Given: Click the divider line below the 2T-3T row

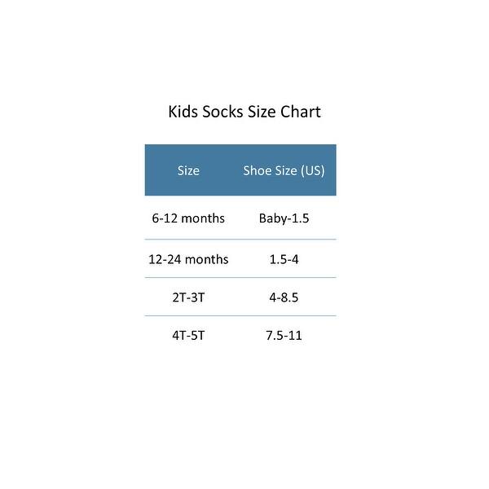Looking at the screenshot, I should pyautogui.click(x=240, y=315).
